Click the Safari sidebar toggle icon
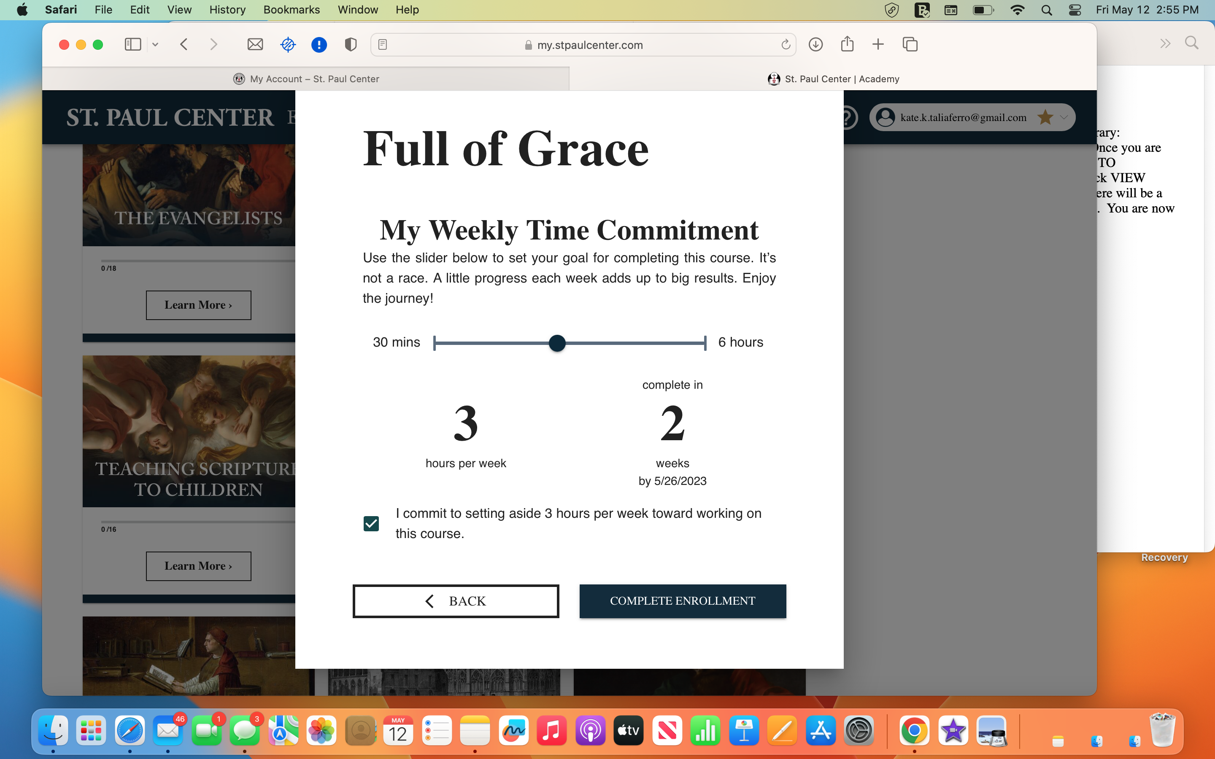The image size is (1215, 759). point(132,45)
